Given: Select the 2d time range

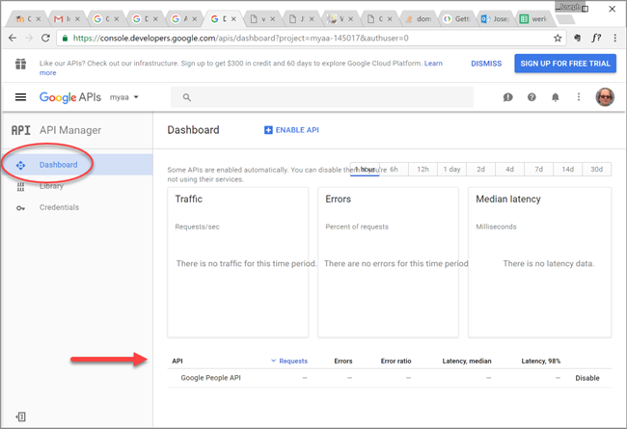Looking at the screenshot, I should click(480, 169).
